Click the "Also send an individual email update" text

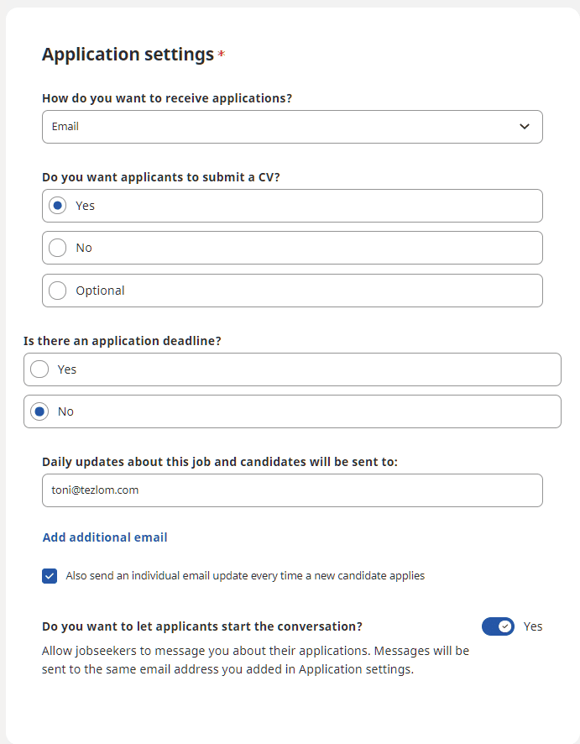pos(245,576)
